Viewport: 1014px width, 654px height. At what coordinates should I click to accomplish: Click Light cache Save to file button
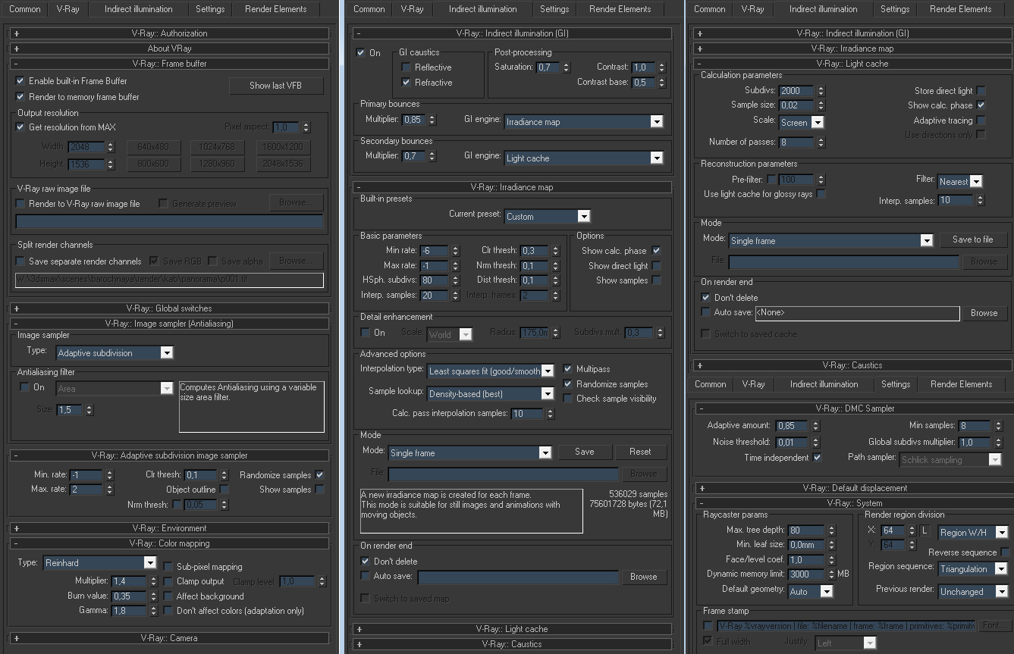coord(973,239)
